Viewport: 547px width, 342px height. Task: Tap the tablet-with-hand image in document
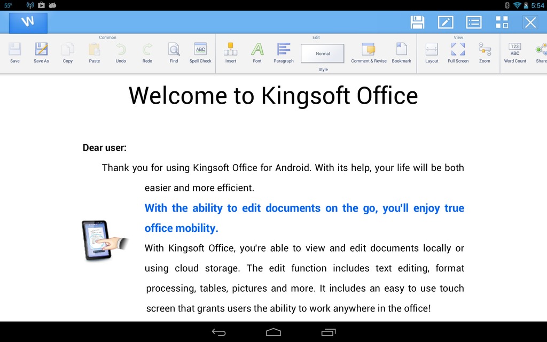tap(105, 240)
